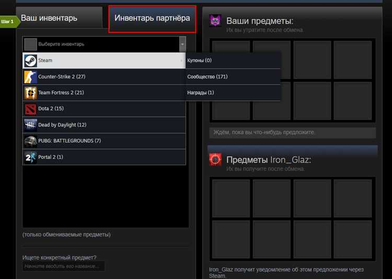Click the Portal 2 game icon
This screenshot has height=279, width=392.
tap(30, 157)
